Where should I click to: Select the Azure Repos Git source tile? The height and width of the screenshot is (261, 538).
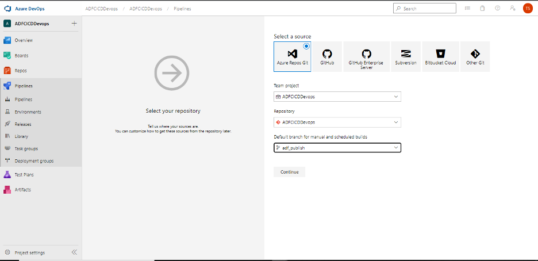(293, 56)
